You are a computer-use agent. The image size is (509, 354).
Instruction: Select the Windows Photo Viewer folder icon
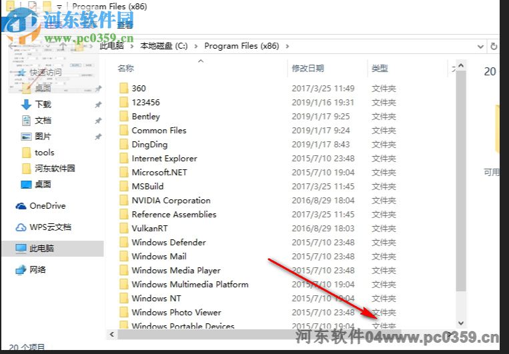(x=123, y=312)
